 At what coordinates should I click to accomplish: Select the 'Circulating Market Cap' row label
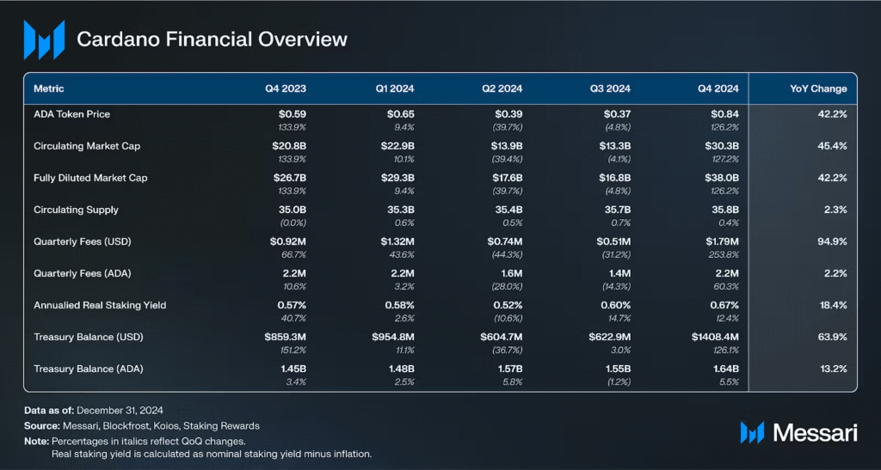coord(87,146)
